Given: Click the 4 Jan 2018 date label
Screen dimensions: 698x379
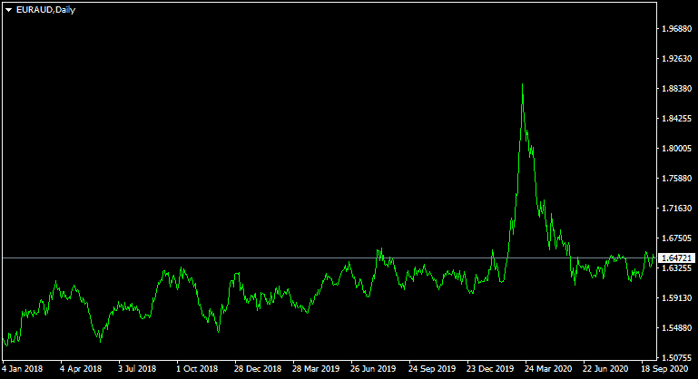Looking at the screenshot, I should point(23,369).
